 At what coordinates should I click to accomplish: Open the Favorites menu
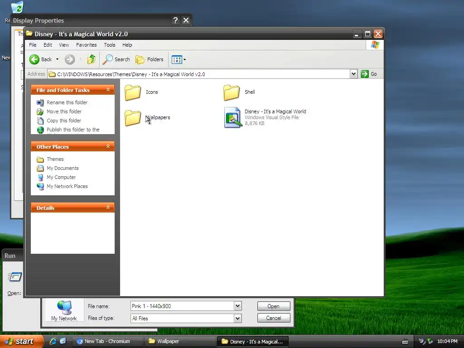[87, 45]
